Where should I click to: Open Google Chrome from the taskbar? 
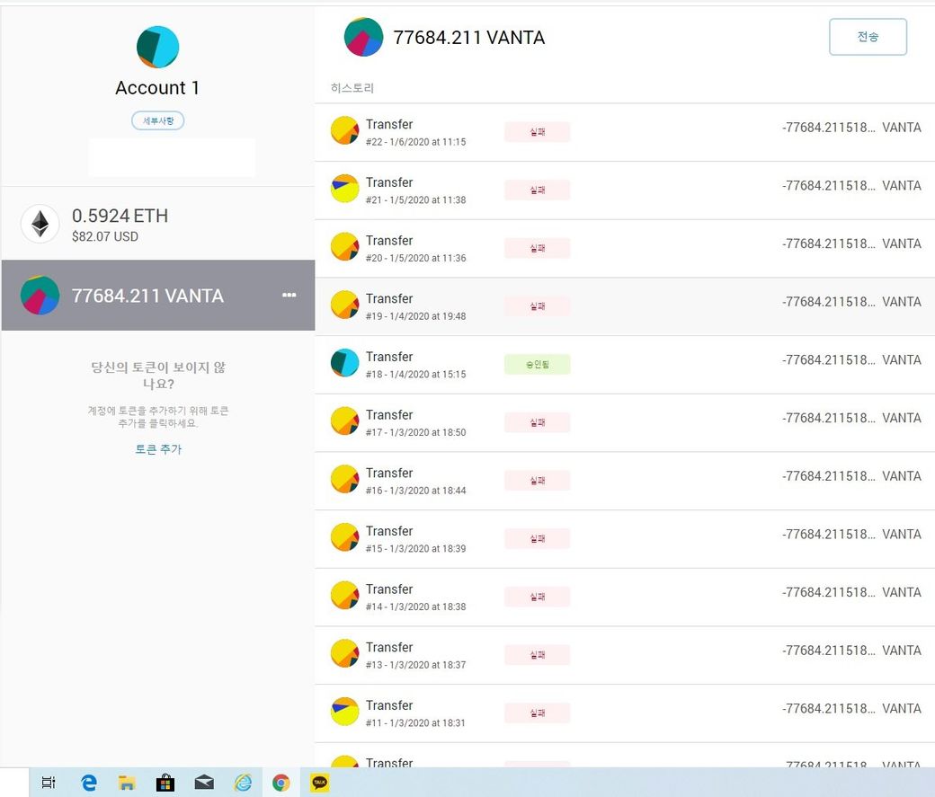pos(281,783)
